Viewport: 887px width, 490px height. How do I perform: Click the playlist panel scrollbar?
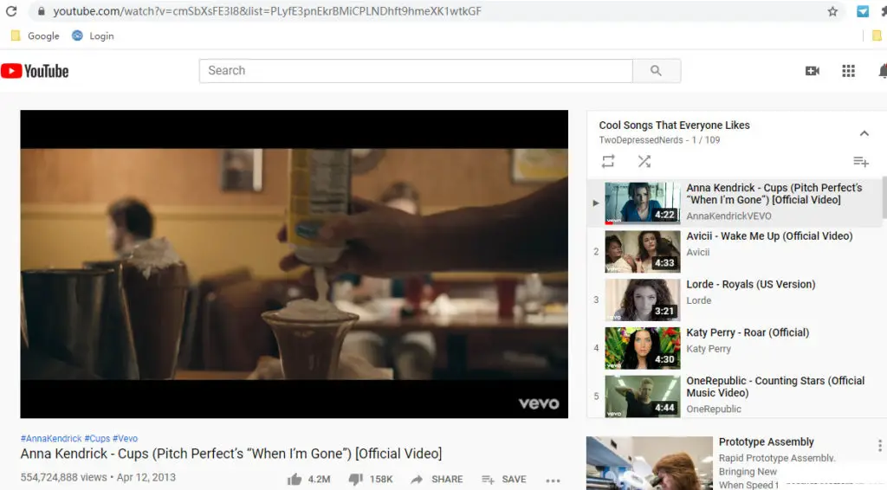point(884,197)
